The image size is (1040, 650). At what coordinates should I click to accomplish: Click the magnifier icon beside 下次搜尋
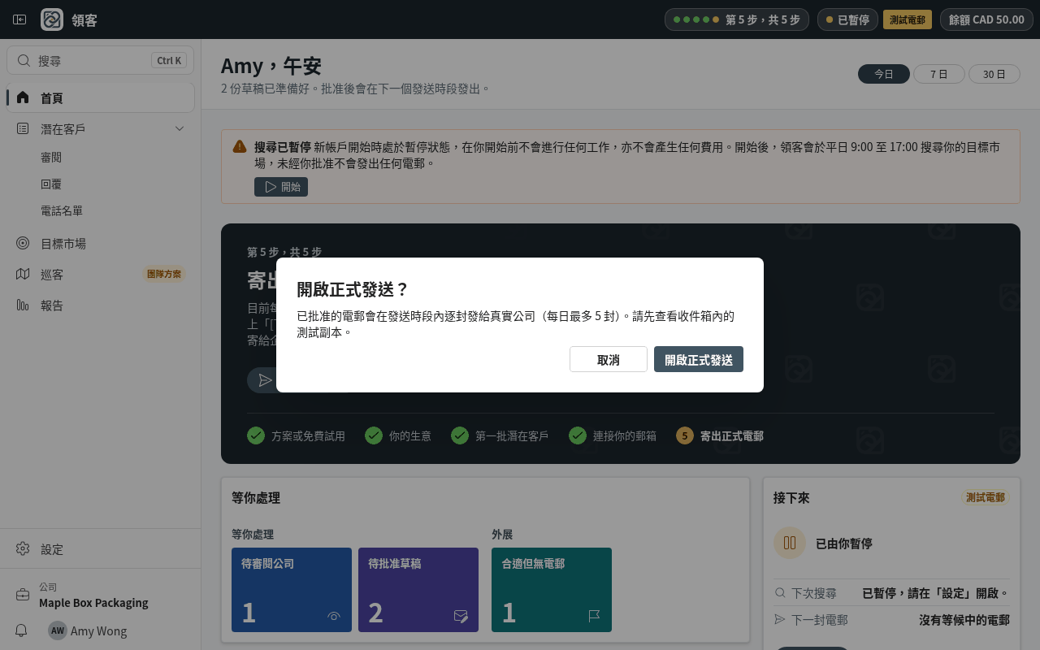pos(780,593)
